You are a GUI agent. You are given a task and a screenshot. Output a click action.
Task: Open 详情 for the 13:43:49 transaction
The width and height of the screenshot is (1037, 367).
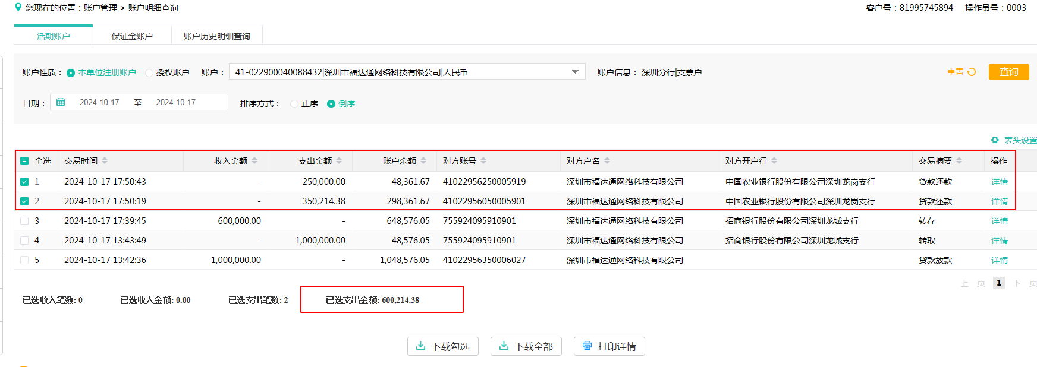click(1000, 241)
